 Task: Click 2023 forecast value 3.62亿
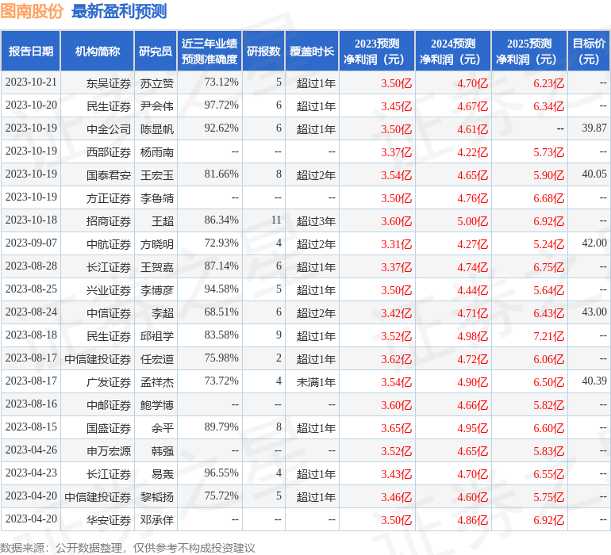pyautogui.click(x=396, y=359)
